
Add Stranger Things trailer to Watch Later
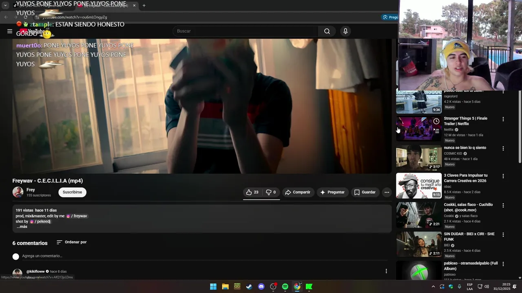(x=436, y=121)
